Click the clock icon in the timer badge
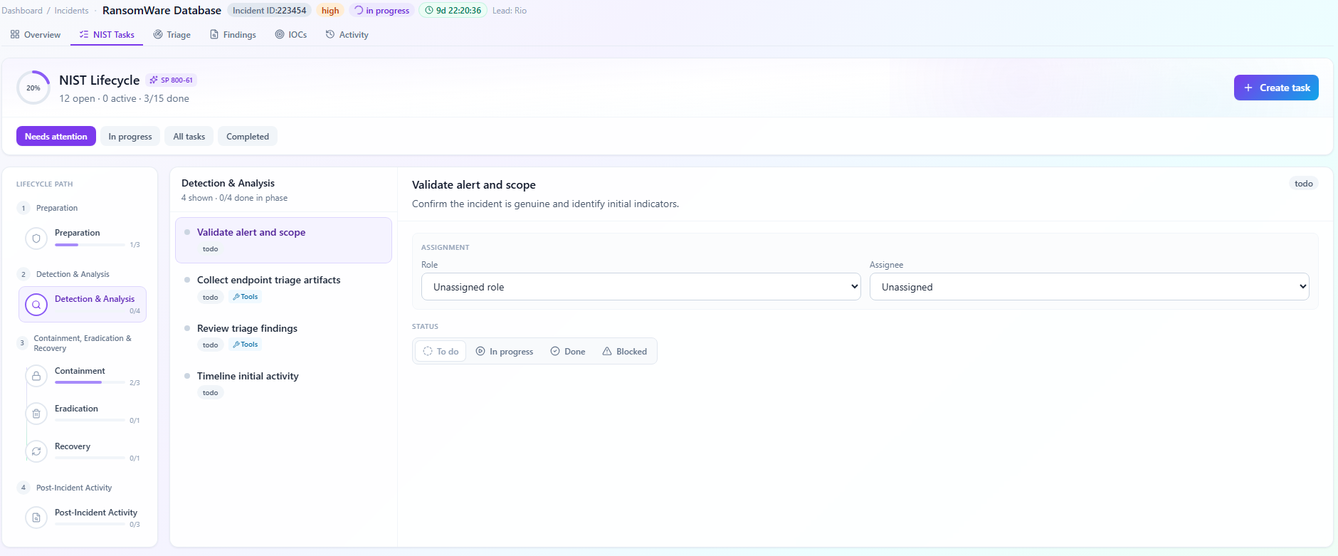Viewport: 1338px width, 556px height. [429, 11]
